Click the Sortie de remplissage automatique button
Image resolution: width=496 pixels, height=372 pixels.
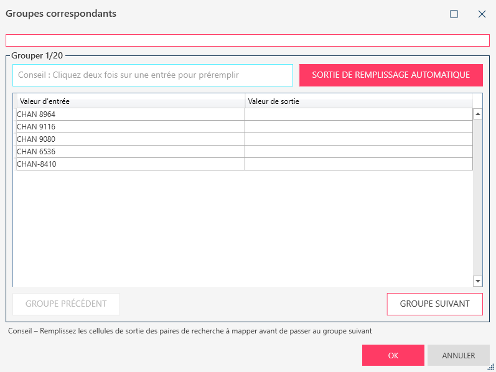(x=391, y=75)
